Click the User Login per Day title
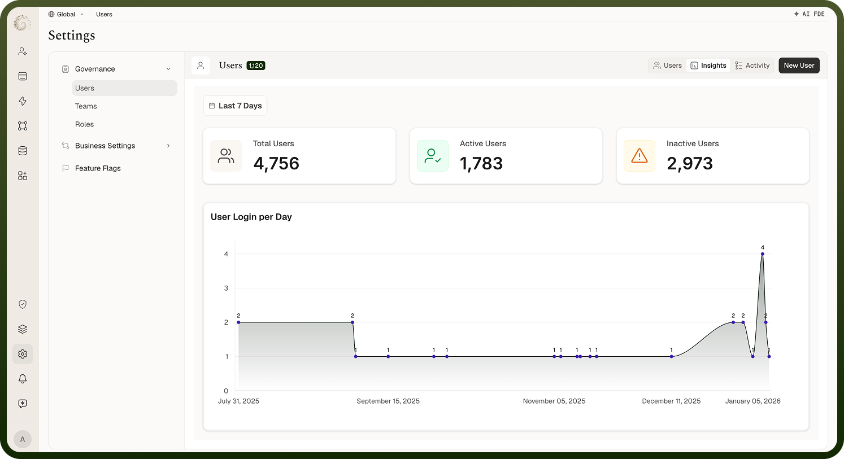The height and width of the screenshot is (459, 844). 251,217
